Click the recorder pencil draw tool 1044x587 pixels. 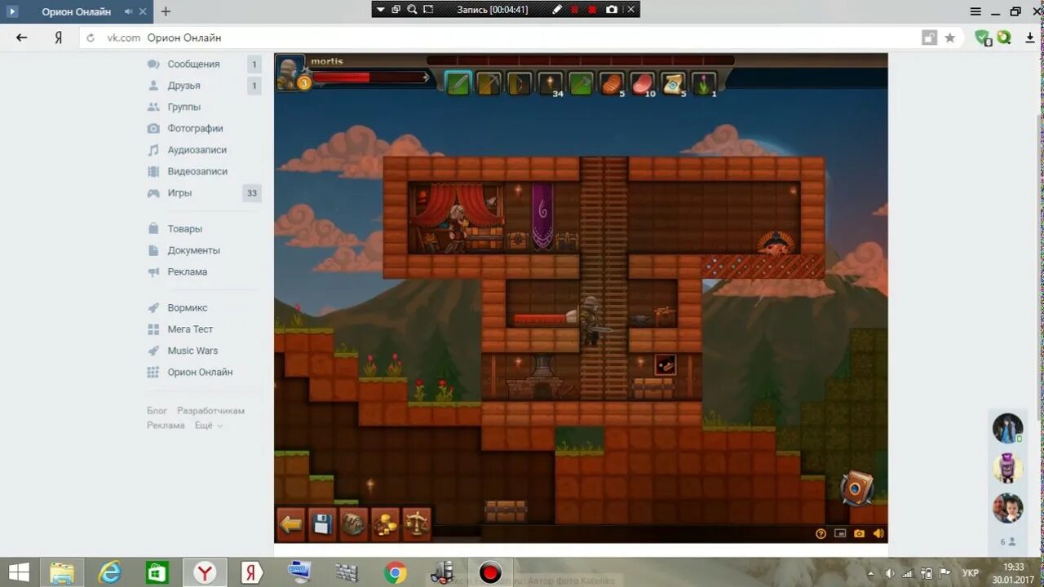click(x=558, y=10)
